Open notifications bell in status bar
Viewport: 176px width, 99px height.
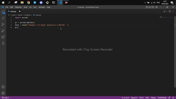click(x=173, y=98)
